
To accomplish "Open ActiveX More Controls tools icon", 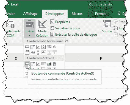I will click(x=54, y=68).
